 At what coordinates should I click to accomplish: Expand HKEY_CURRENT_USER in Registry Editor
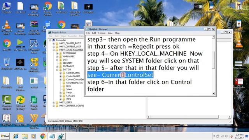coord(54,47)
